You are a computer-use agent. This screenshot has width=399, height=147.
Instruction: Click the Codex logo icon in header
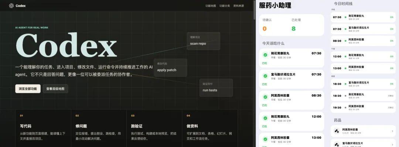pyautogui.click(x=11, y=6)
